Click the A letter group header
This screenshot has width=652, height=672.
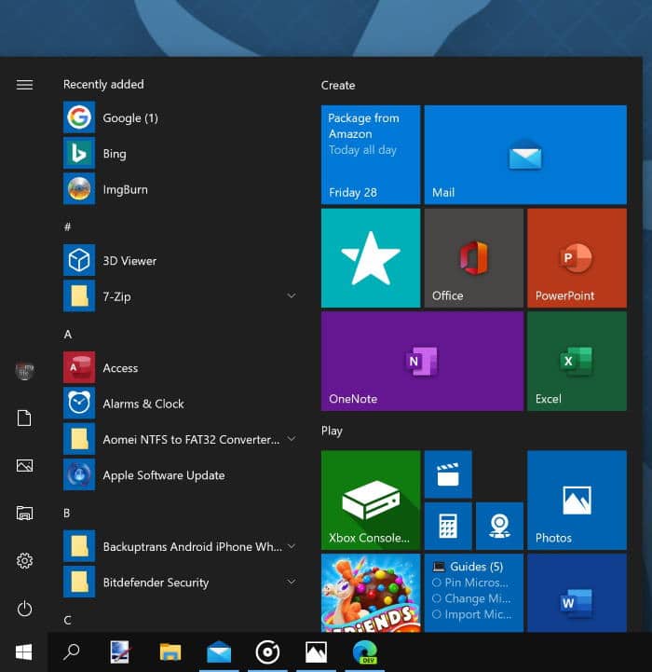pos(68,335)
